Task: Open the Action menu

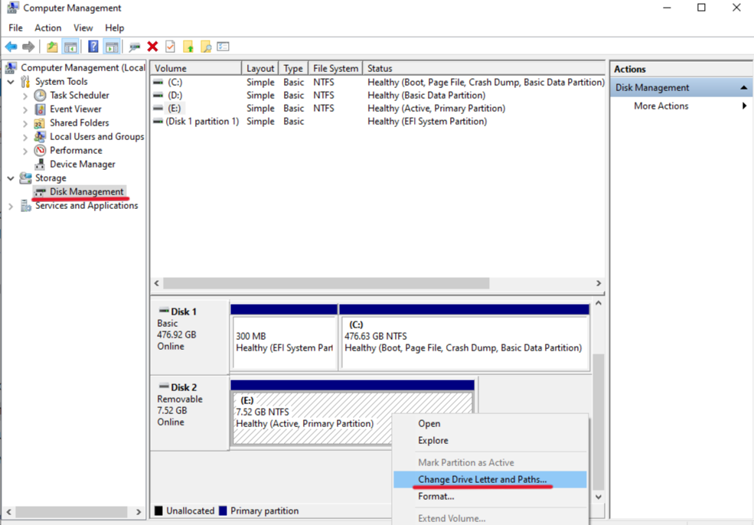Action: click(x=47, y=28)
